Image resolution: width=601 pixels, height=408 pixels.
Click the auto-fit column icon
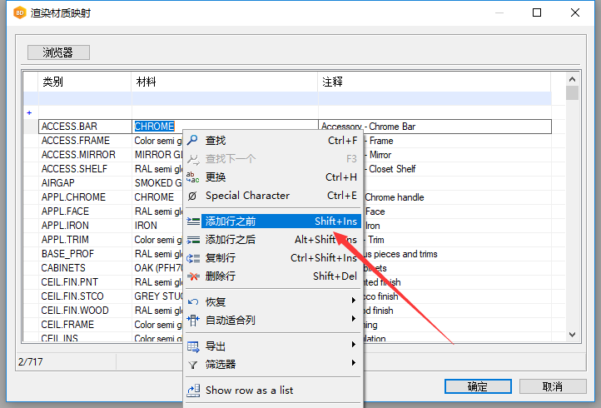[x=193, y=320]
